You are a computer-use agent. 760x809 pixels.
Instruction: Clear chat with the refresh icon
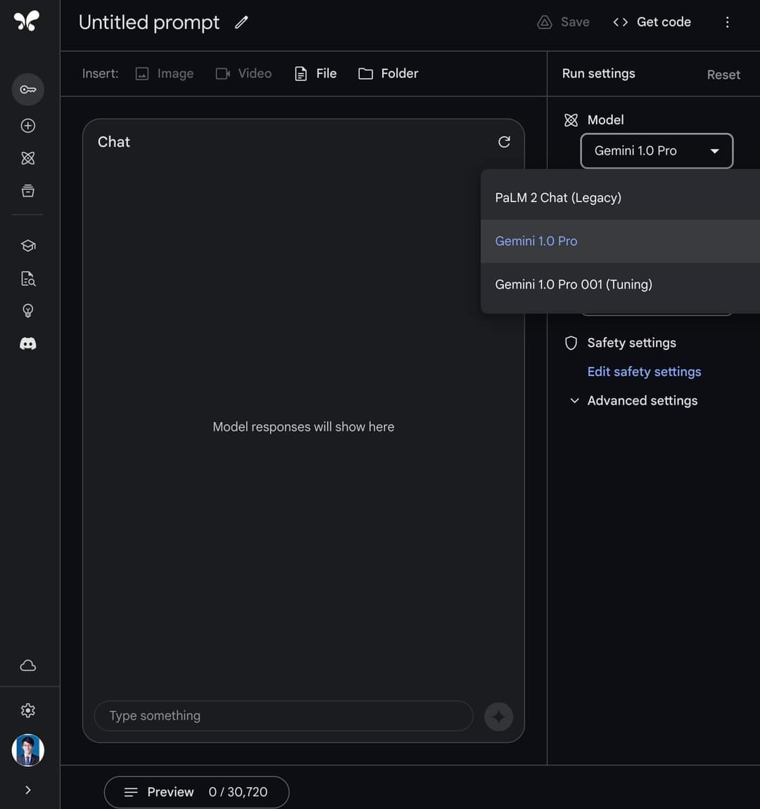pyautogui.click(x=505, y=142)
